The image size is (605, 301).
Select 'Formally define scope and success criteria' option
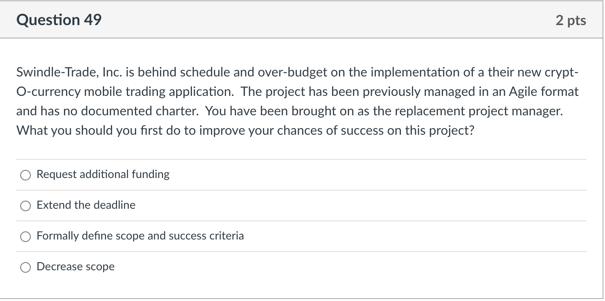[x=26, y=236]
